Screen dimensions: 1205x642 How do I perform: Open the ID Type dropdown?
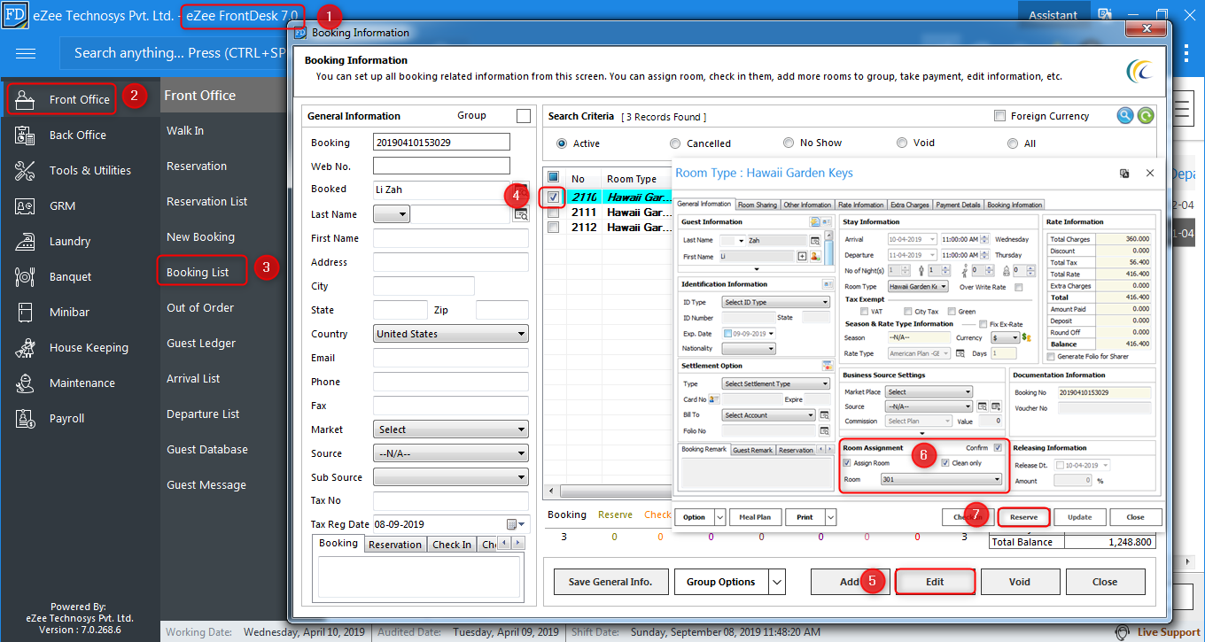tap(776, 303)
